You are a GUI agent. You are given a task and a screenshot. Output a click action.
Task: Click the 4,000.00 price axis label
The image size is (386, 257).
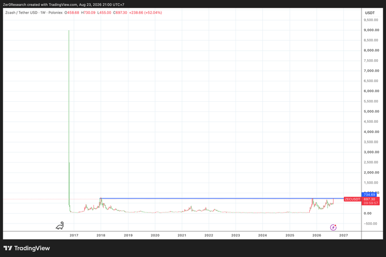point(371,132)
